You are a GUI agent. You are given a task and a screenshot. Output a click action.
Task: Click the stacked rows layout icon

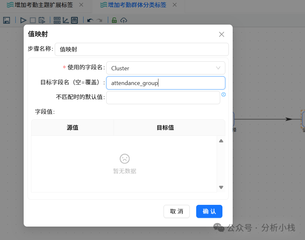pyautogui.click(x=57, y=20)
